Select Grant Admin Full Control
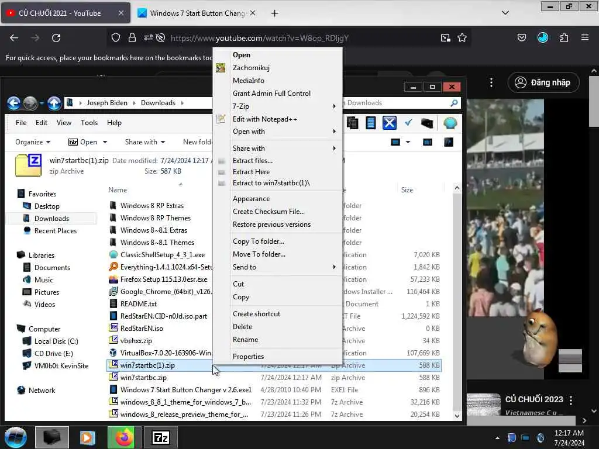Viewport: 599px width, 449px height. [x=271, y=93]
